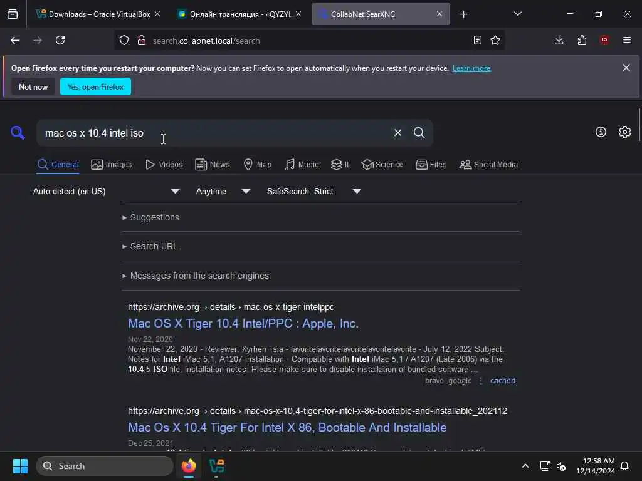Viewport: 642px width, 481px height.
Task: Open the clock showing 12:58 AM
Action: click(596, 466)
